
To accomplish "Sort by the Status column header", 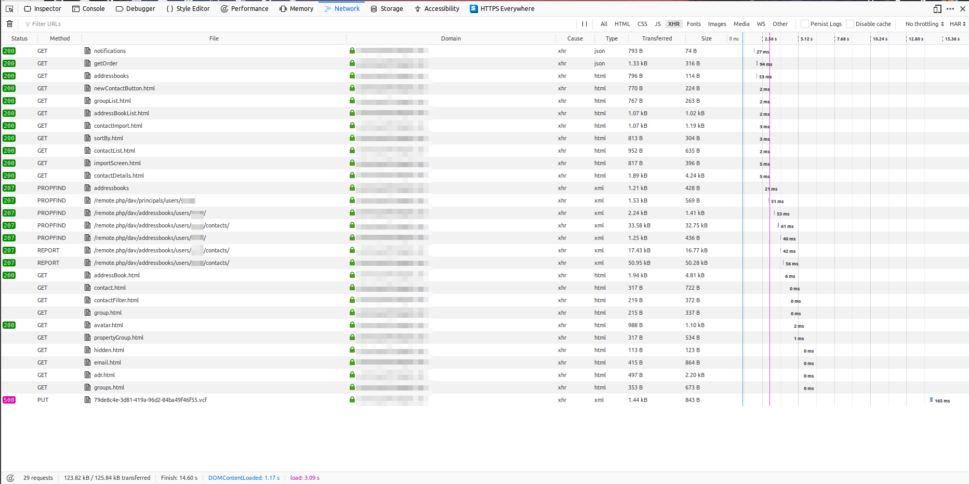I will (19, 38).
